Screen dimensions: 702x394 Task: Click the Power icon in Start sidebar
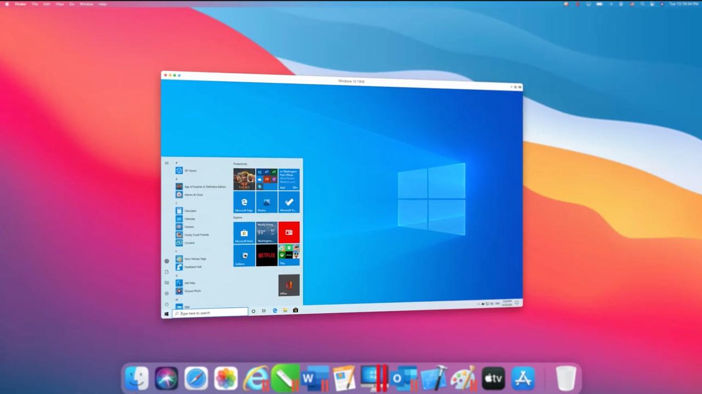pyautogui.click(x=167, y=304)
